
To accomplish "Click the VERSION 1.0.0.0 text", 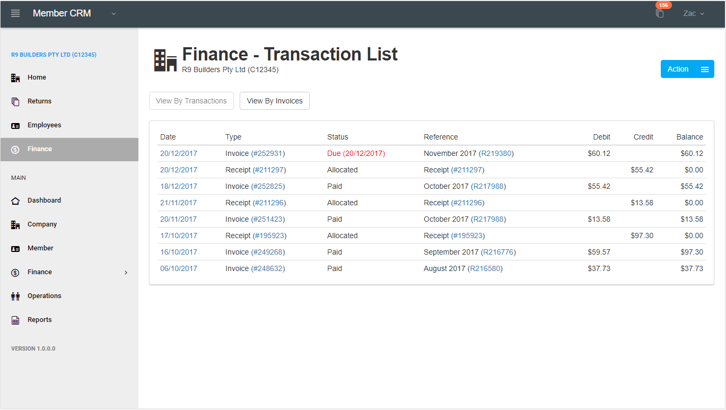I will coord(33,348).
